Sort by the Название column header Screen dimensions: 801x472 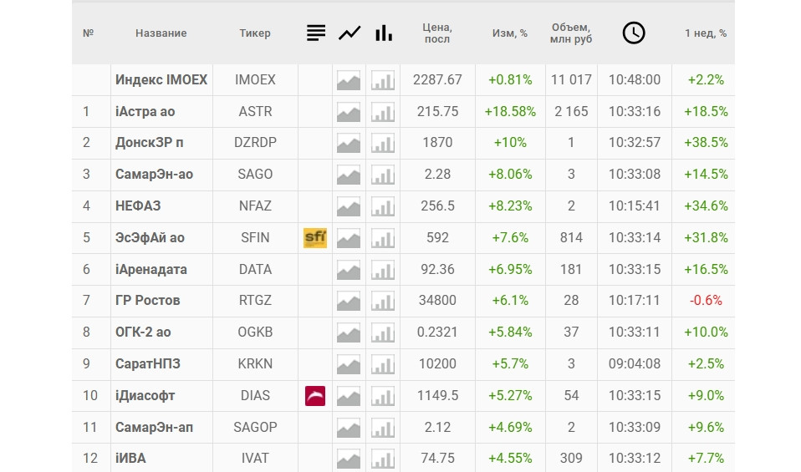point(161,33)
